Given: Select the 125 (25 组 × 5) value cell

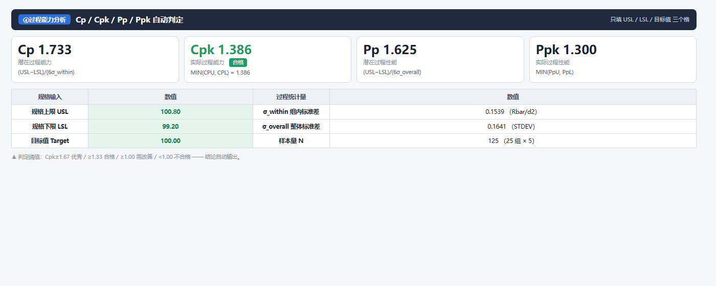Looking at the screenshot, I should tap(513, 141).
